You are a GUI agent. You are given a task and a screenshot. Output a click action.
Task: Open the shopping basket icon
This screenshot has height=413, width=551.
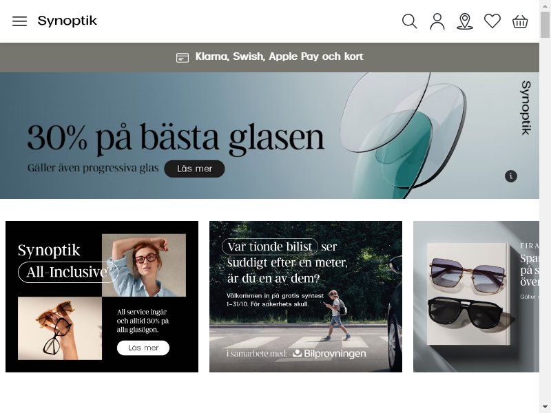click(520, 21)
